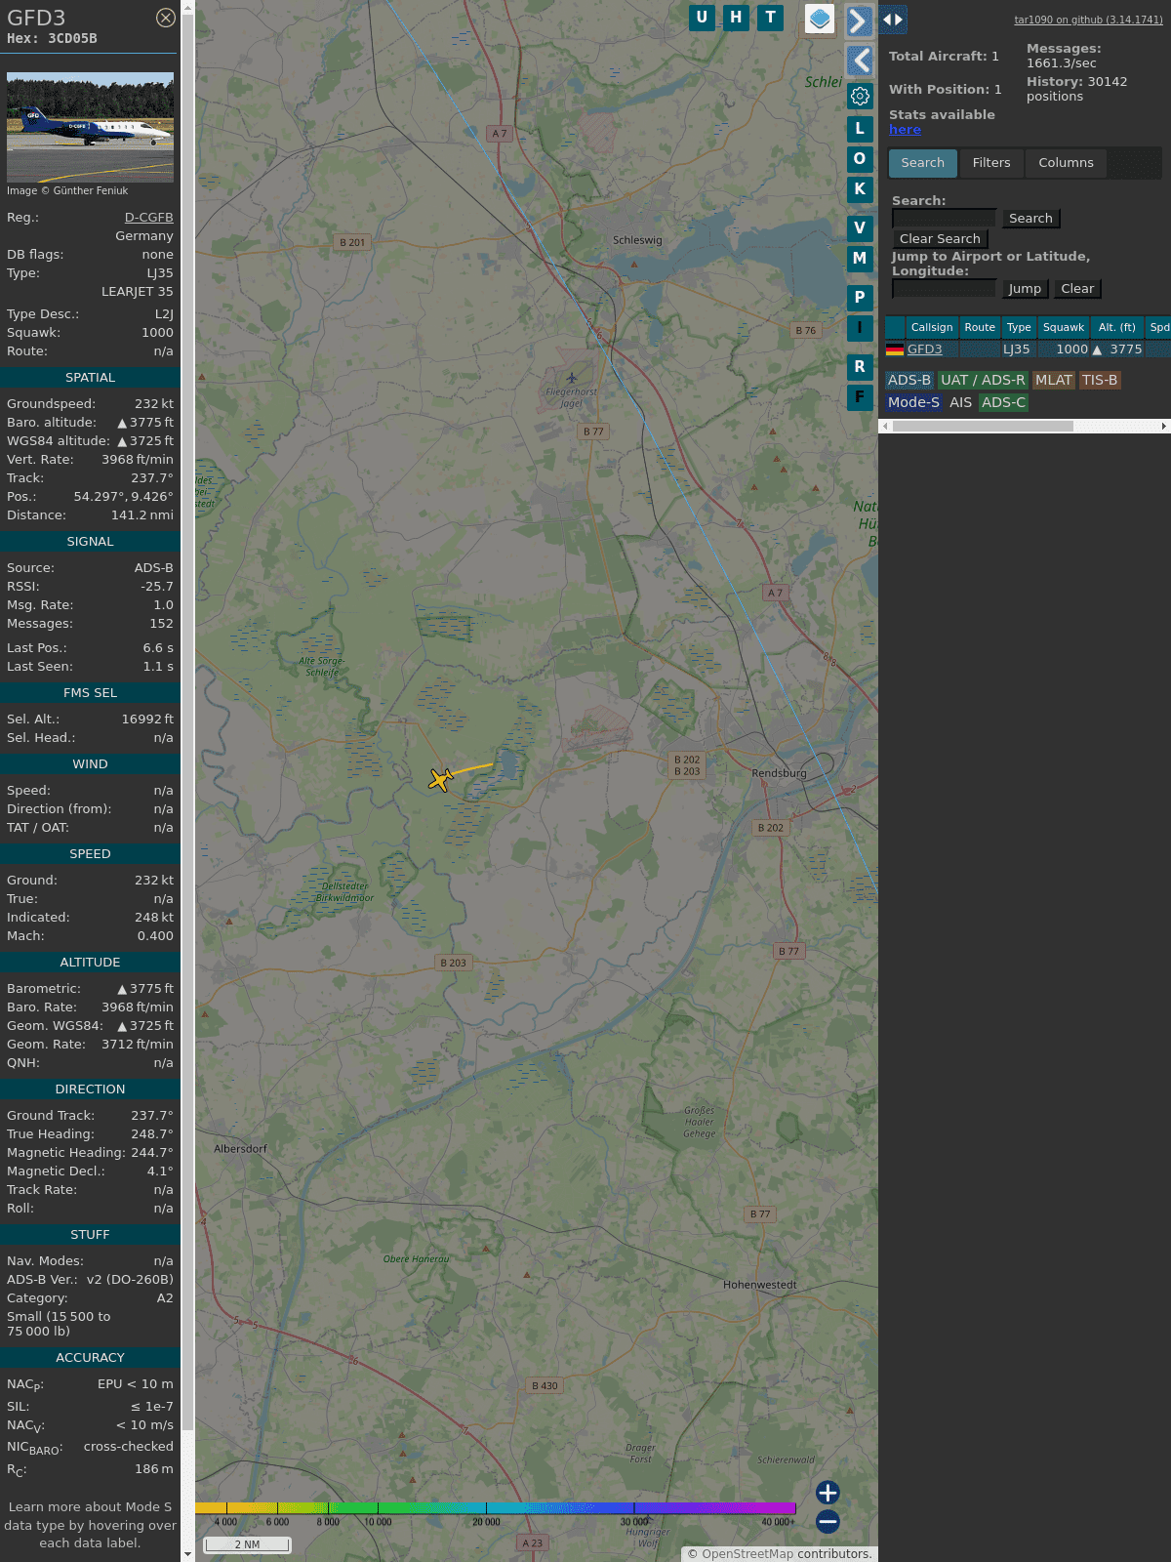Image resolution: width=1171 pixels, height=1562 pixels.
Task: Toggle the K map button
Action: tap(860, 189)
